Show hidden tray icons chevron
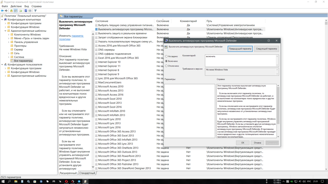The image size is (328, 184). [x=284, y=181]
